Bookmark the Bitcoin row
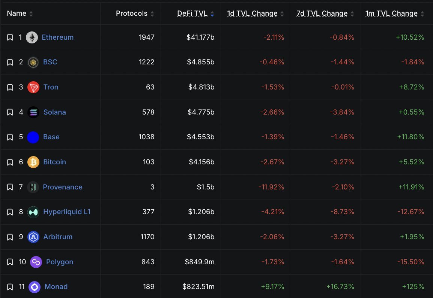Viewport: 433px width, 298px height. [x=10, y=162]
